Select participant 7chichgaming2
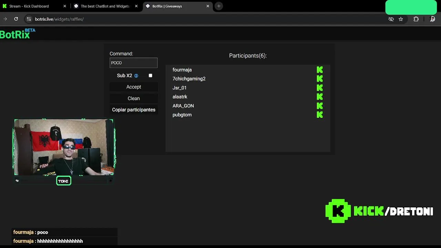The width and height of the screenshot is (441, 248). coord(189,79)
